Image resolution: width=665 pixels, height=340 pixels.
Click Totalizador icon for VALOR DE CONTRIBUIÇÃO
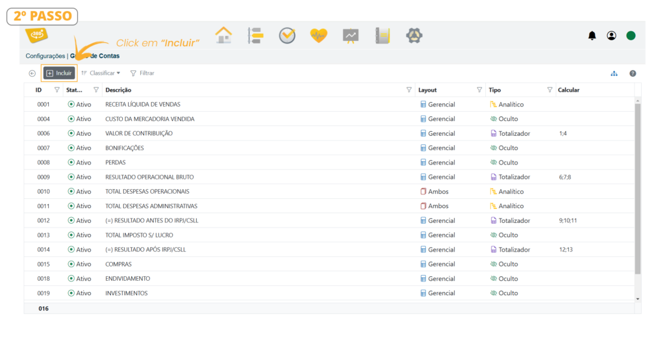[494, 133]
